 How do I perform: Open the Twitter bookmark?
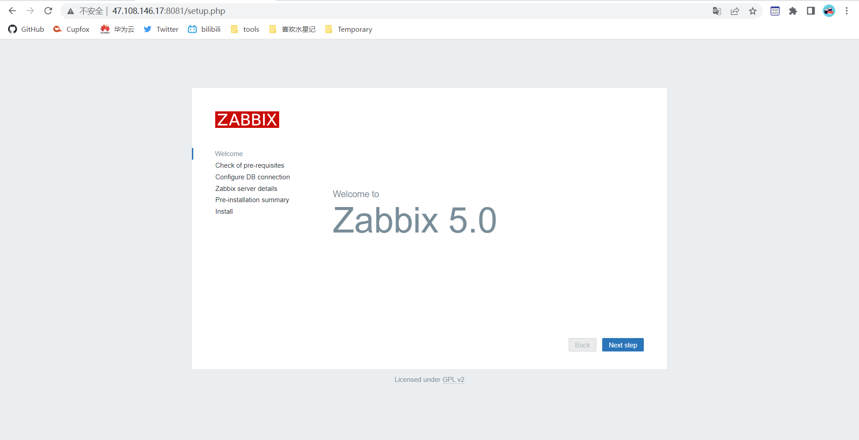(x=161, y=29)
